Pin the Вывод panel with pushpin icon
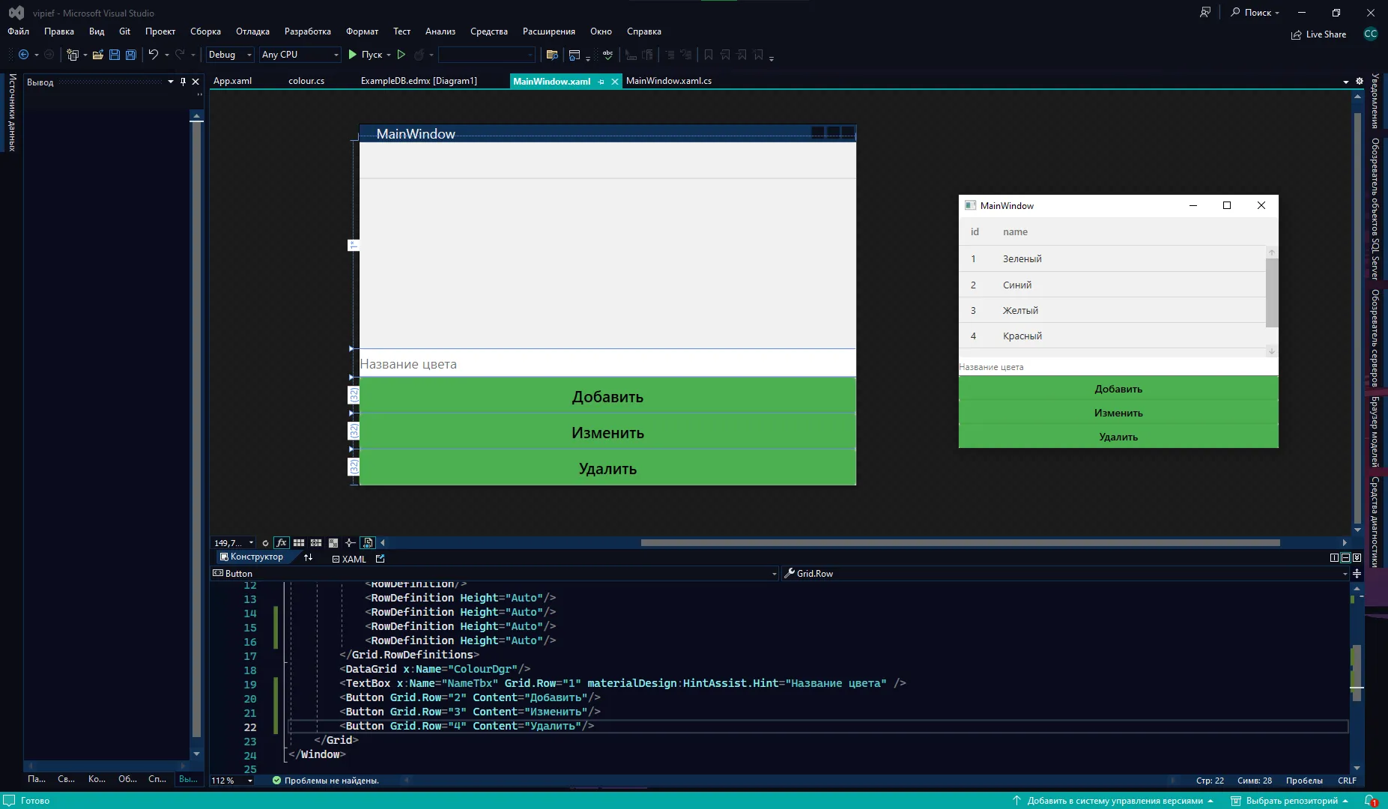This screenshot has width=1388, height=809. [x=183, y=82]
